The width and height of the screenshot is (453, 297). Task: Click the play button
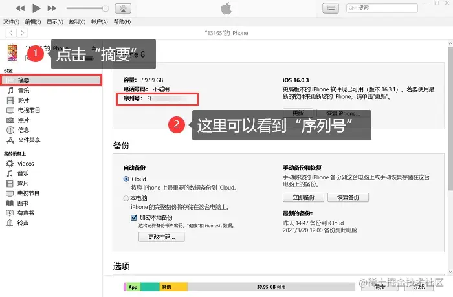point(36,8)
